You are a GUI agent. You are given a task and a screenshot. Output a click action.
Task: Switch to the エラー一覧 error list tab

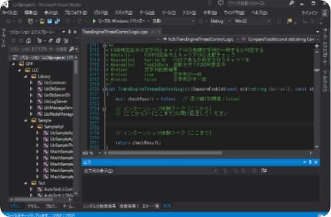[x=151, y=206]
